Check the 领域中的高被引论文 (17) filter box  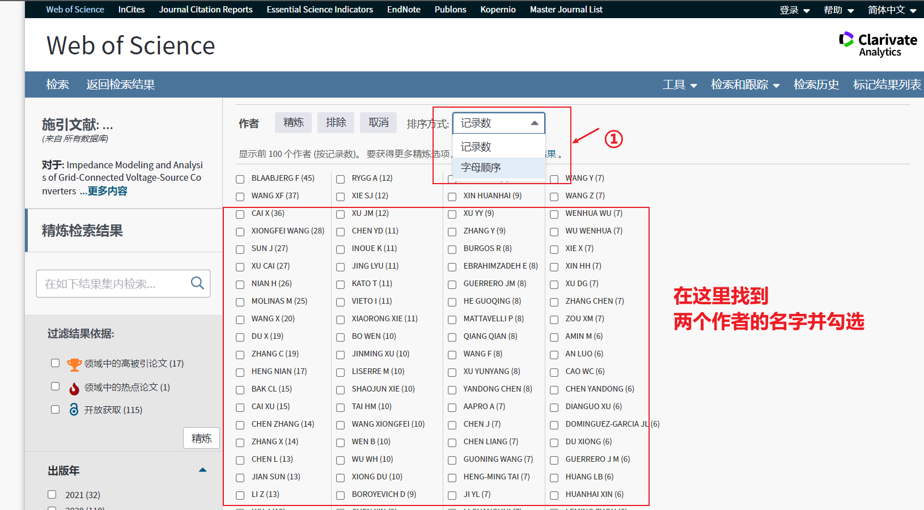click(x=55, y=363)
